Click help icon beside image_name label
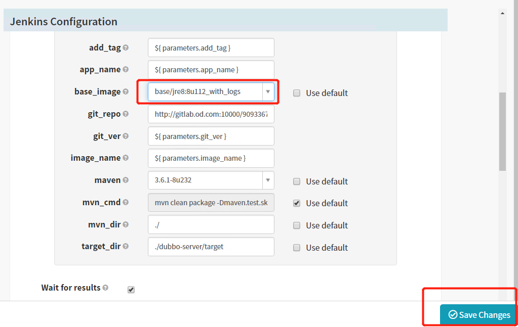Viewport: 518px width, 327px height. click(x=126, y=158)
